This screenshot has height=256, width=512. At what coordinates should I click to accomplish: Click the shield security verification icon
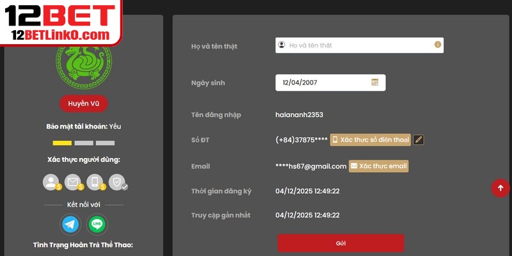(116, 182)
